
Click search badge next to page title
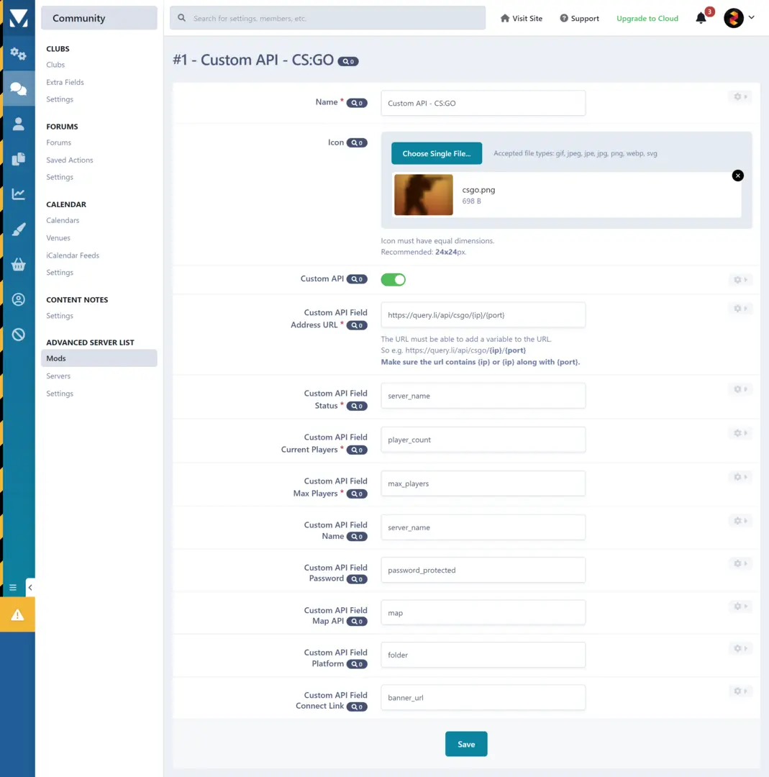coord(348,61)
